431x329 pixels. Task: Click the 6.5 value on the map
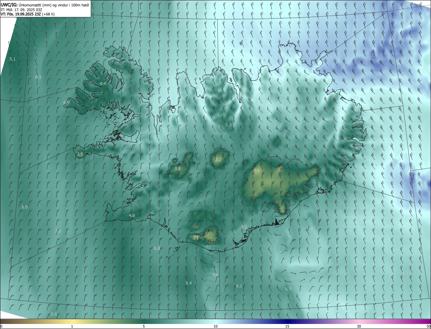(x=288, y=289)
